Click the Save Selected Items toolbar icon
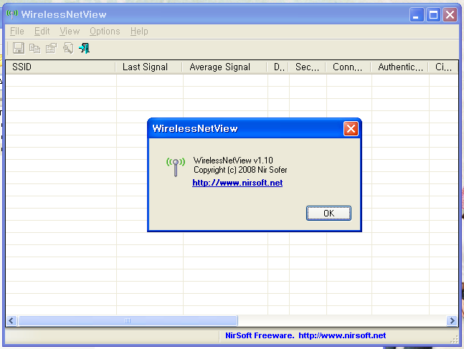This screenshot has height=349, width=464. pyautogui.click(x=19, y=48)
